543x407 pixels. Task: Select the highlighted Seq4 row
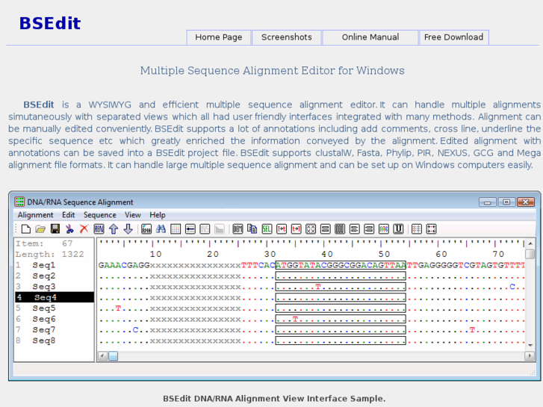(55, 297)
